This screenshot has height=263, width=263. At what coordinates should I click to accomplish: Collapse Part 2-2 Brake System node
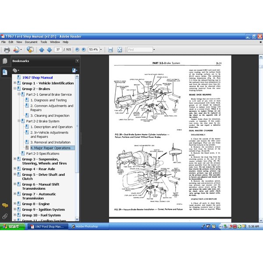(x=19, y=121)
